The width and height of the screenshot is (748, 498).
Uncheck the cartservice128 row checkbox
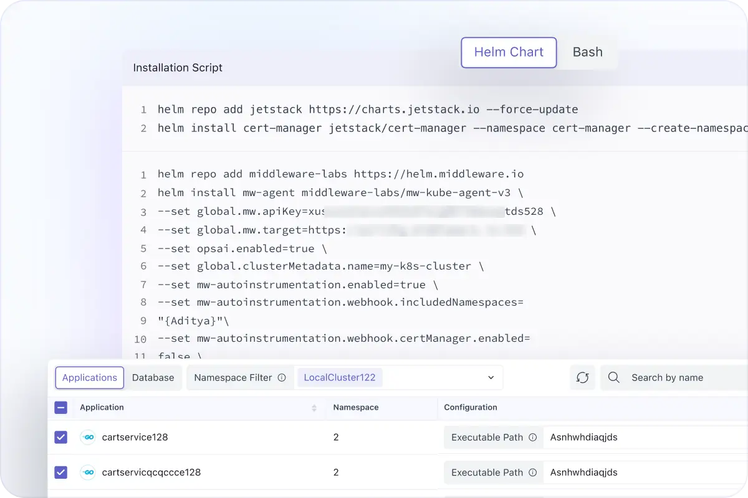click(60, 437)
